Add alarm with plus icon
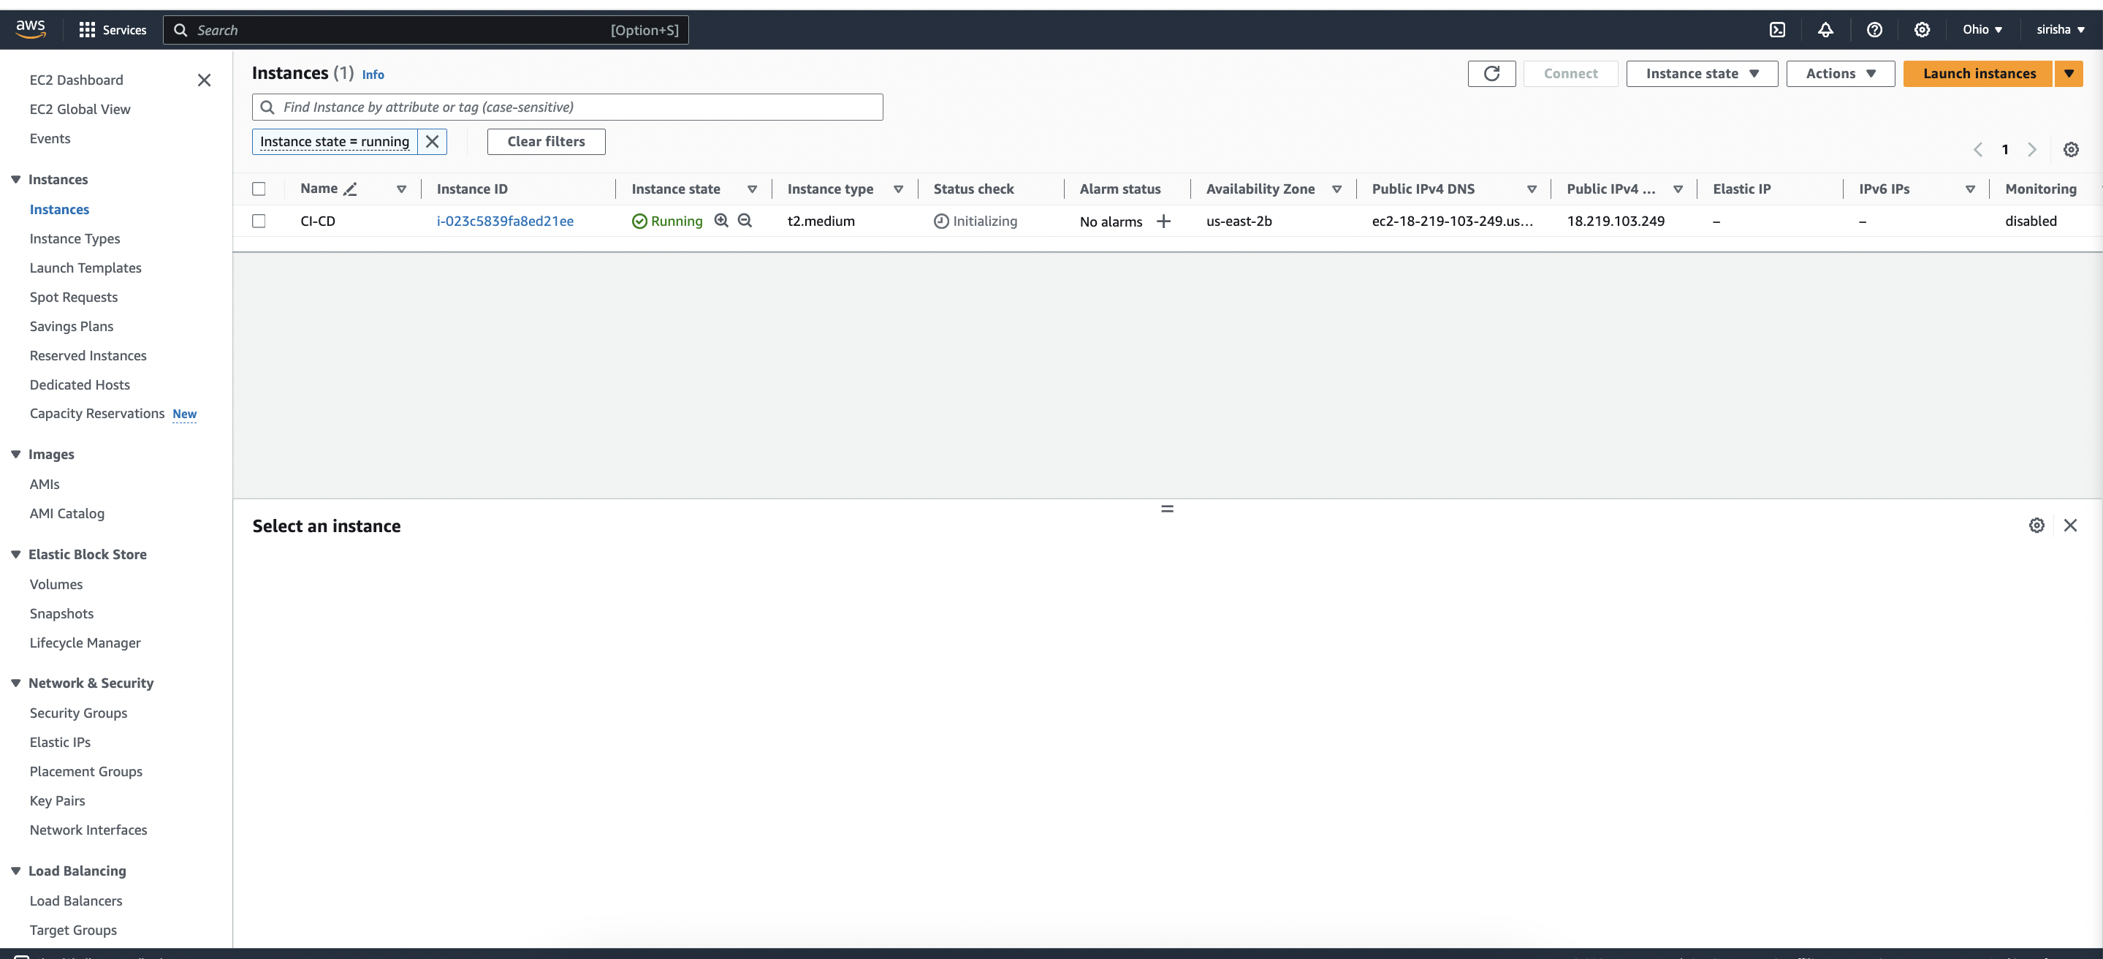2103x959 pixels. (1163, 221)
